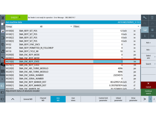The height and width of the screenshot is (117, 156).
Task: Click the red Cancel button
Action: (x=148, y=85)
